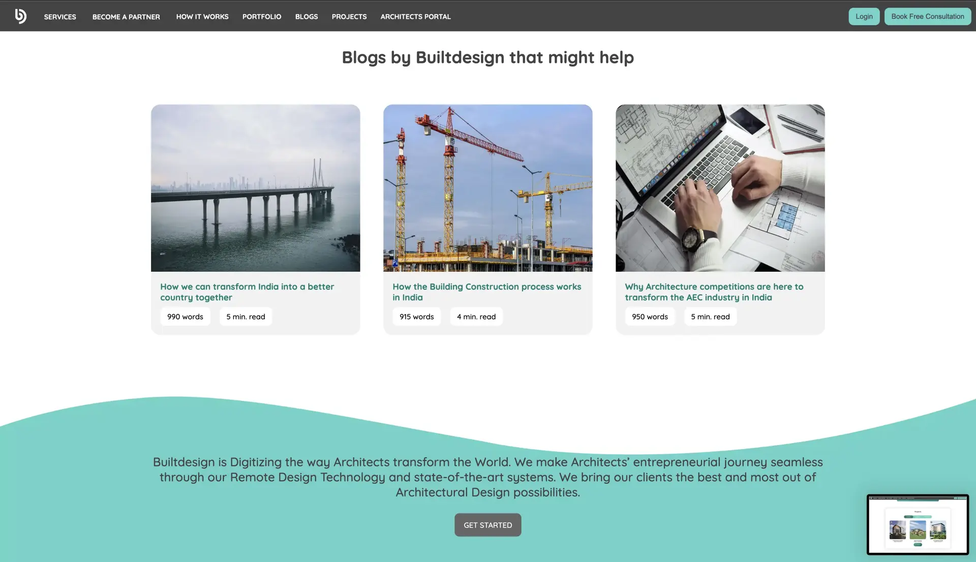976x562 pixels.
Task: Navigate to the BLOGS section
Action: click(x=306, y=16)
